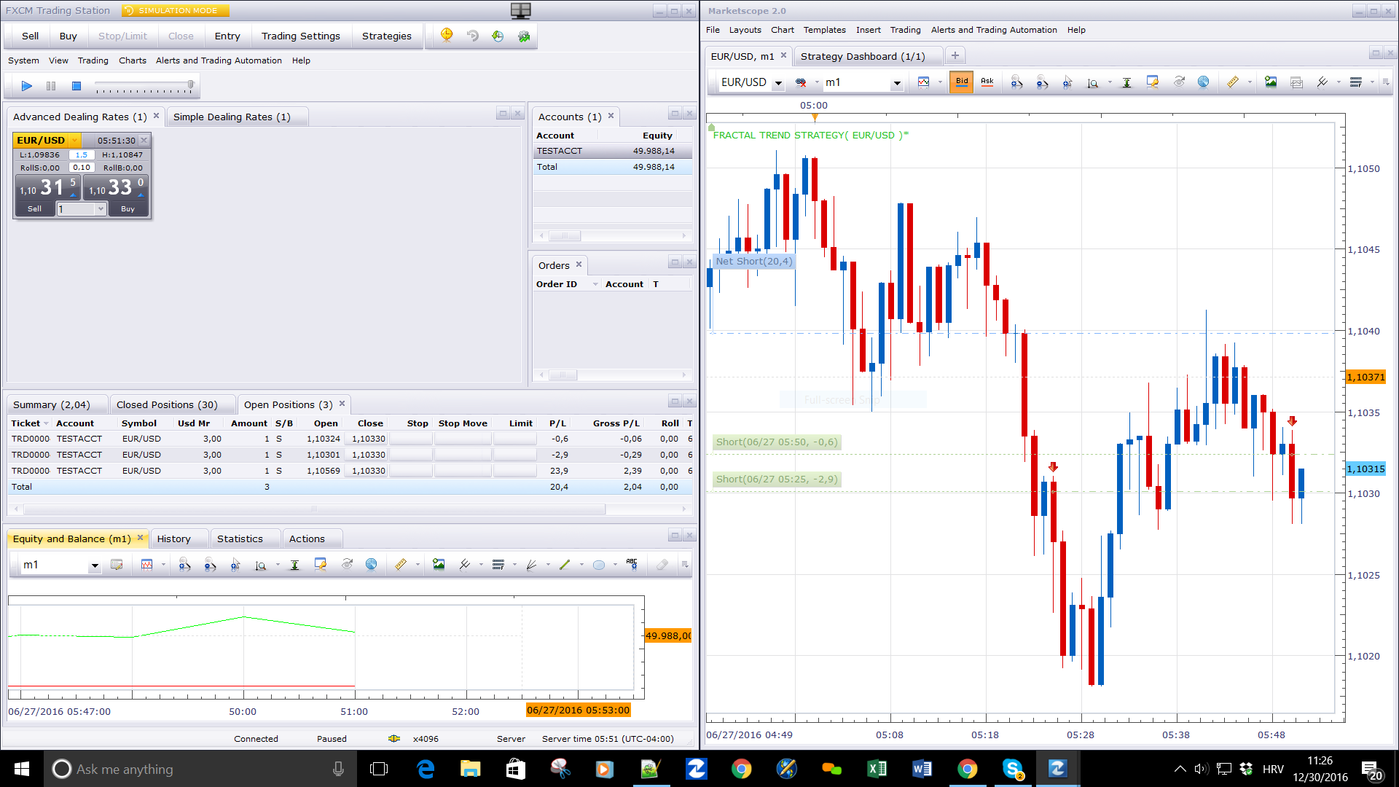Image resolution: width=1399 pixels, height=787 pixels.
Task: Expand the Order ID column dropdown arrow
Action: click(595, 284)
